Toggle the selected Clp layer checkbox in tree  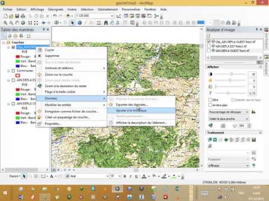(x=13, y=47)
